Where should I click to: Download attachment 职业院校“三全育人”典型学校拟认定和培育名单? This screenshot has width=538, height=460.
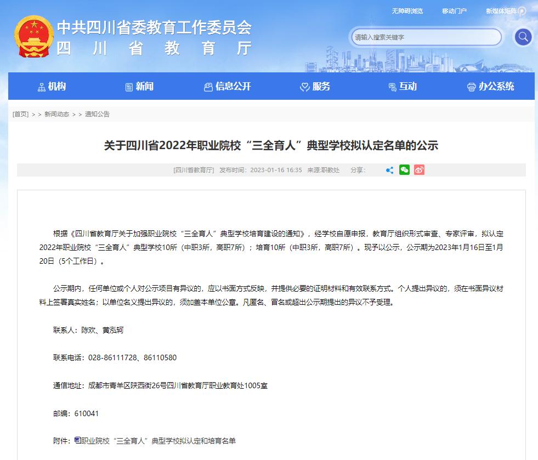tap(158, 440)
